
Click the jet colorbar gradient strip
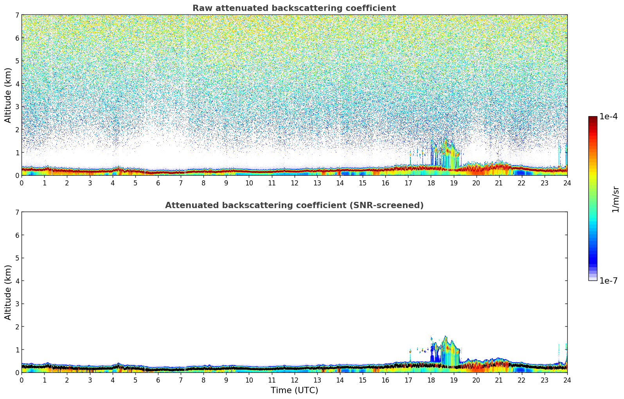point(593,198)
